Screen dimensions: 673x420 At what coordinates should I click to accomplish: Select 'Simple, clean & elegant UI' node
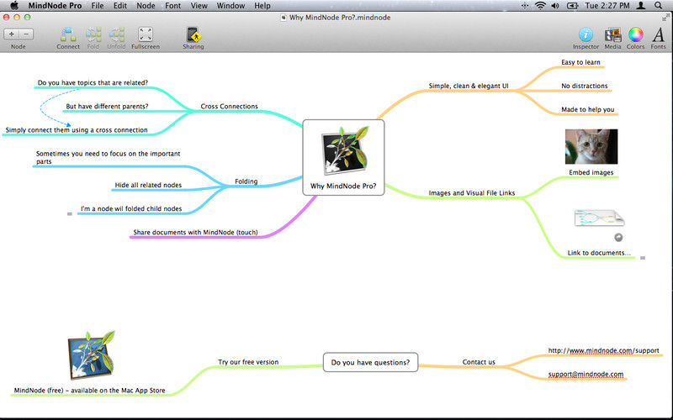[x=469, y=86]
